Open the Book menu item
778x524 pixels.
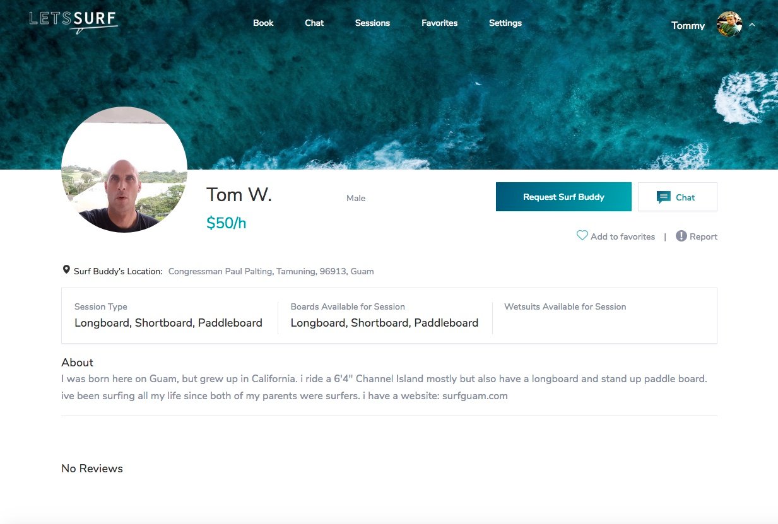[x=263, y=23]
